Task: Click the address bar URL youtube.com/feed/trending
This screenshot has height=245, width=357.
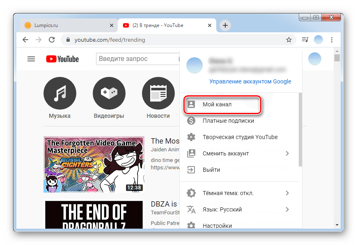Action: pos(110,40)
